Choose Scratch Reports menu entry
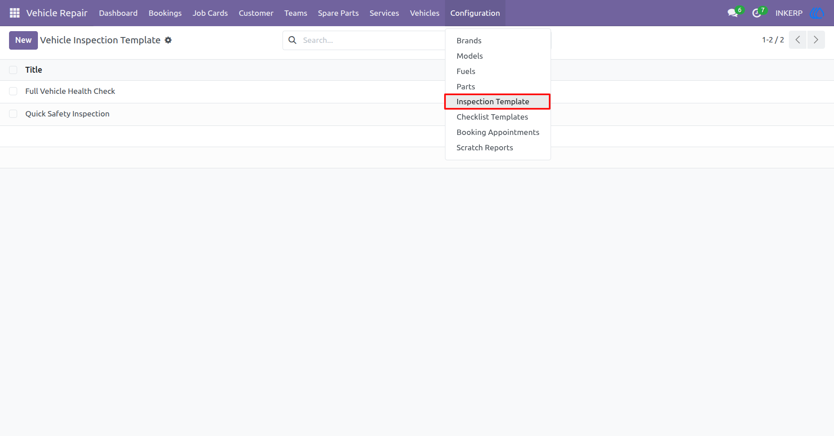This screenshot has height=436, width=834. [x=498, y=148]
